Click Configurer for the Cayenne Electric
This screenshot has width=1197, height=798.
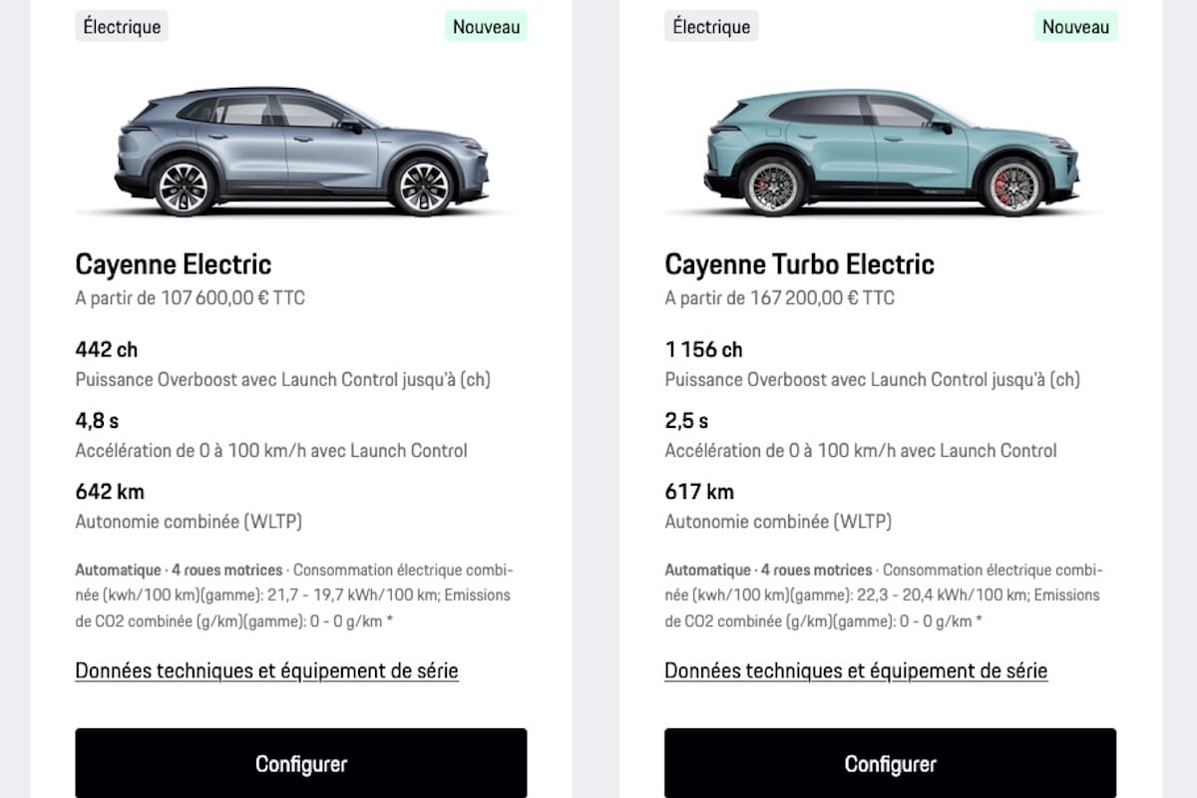[x=300, y=763]
